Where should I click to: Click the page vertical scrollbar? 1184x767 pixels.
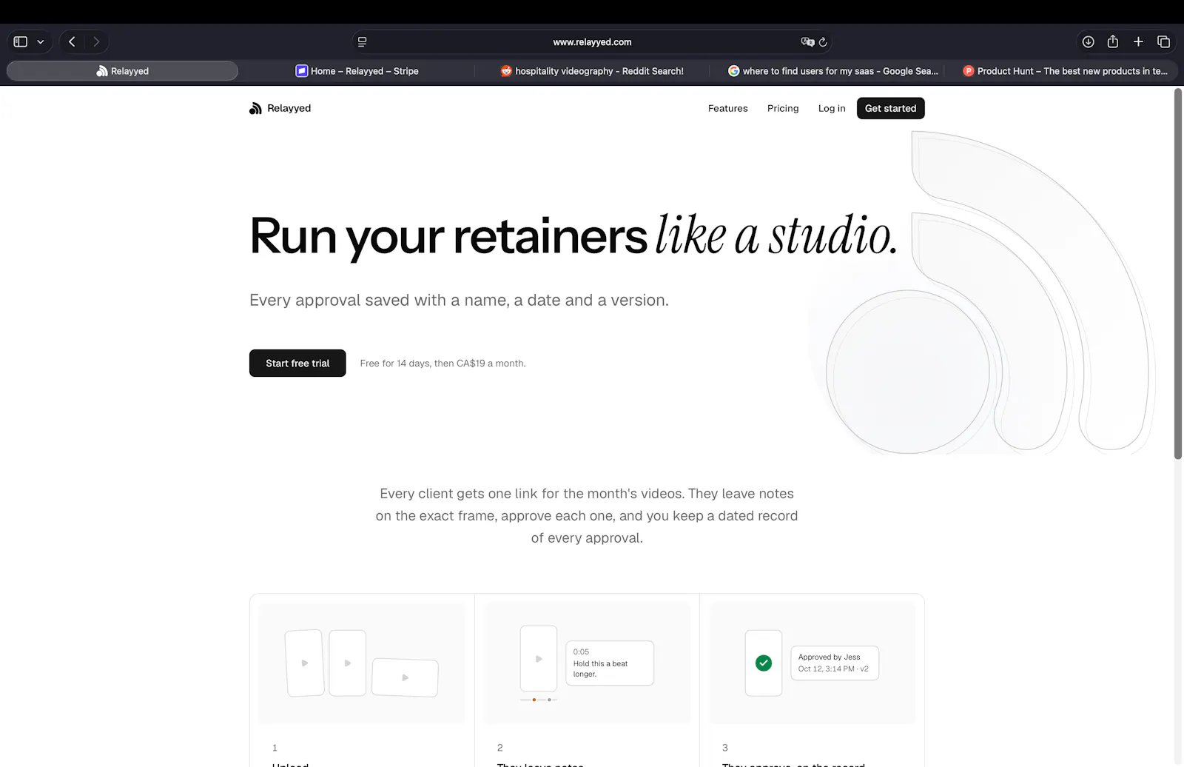click(x=1178, y=274)
